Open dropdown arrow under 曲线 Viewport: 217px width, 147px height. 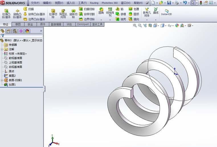click(x=156, y=20)
